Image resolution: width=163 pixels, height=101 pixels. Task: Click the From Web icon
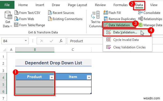[x=17, y=19]
